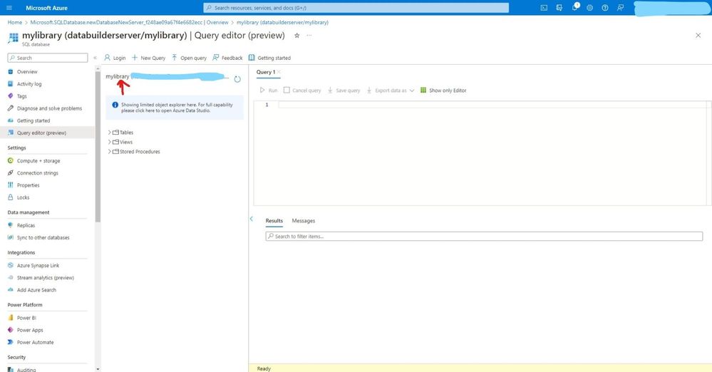Click the Search to filter items field

click(484, 236)
